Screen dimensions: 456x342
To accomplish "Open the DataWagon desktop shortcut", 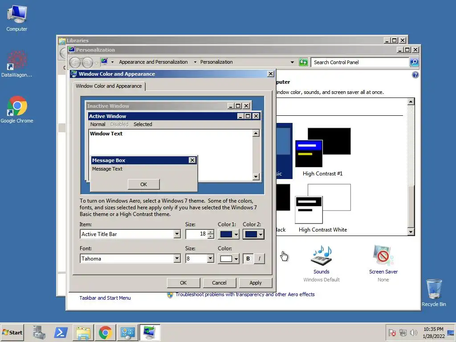I will (17, 64).
